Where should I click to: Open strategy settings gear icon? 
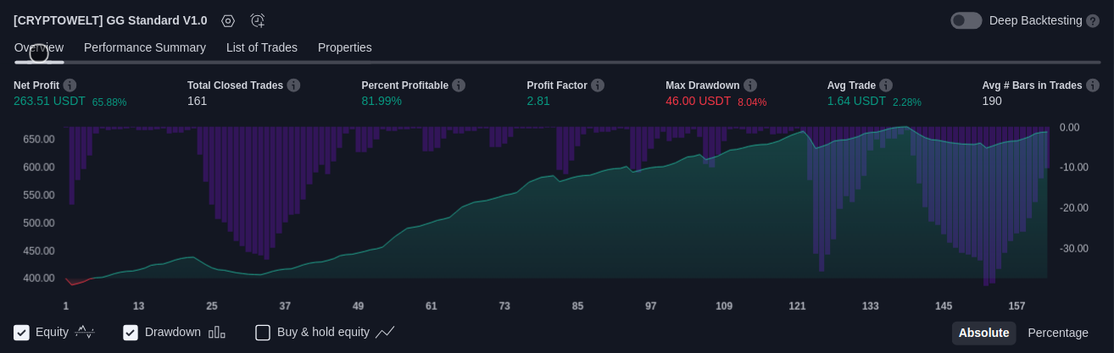tap(228, 20)
